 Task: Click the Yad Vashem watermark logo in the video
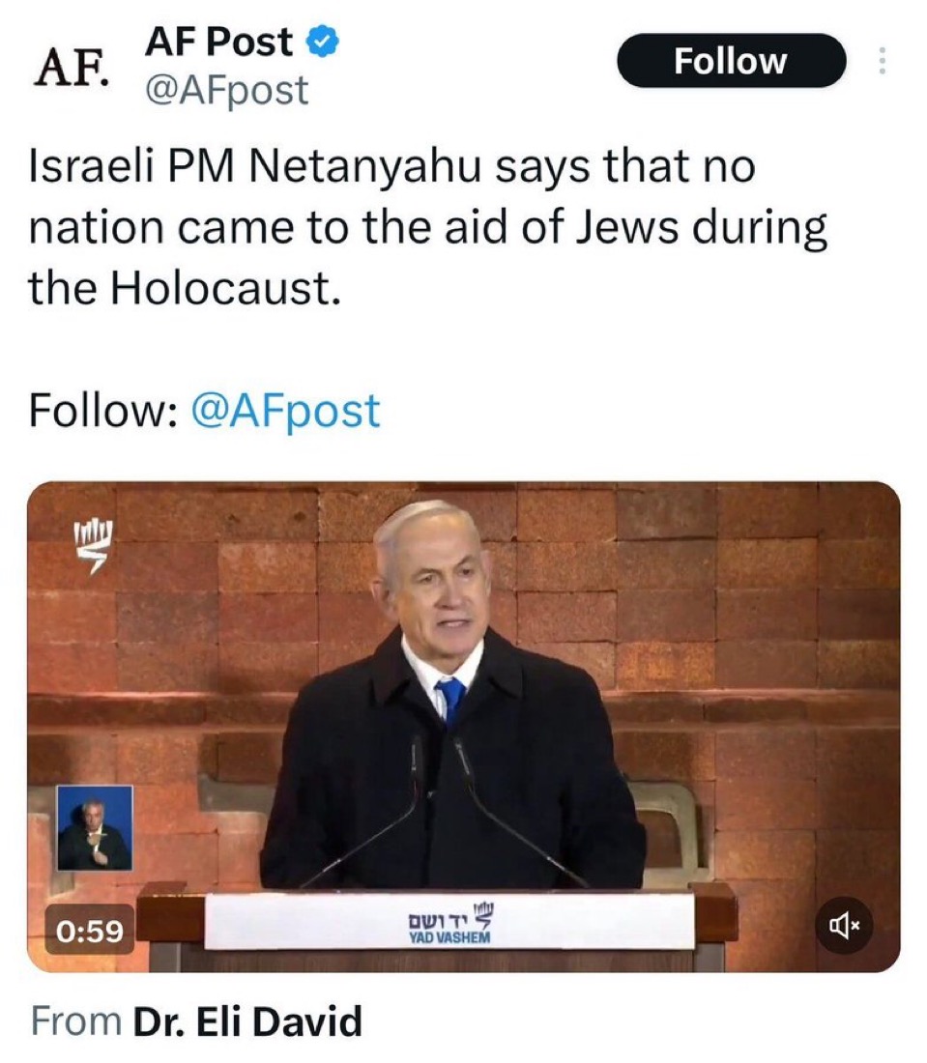[x=93, y=544]
